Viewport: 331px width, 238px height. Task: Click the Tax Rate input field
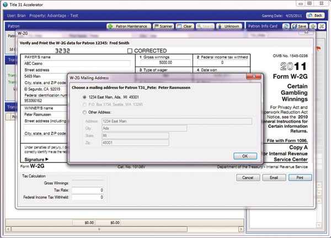tap(88, 190)
